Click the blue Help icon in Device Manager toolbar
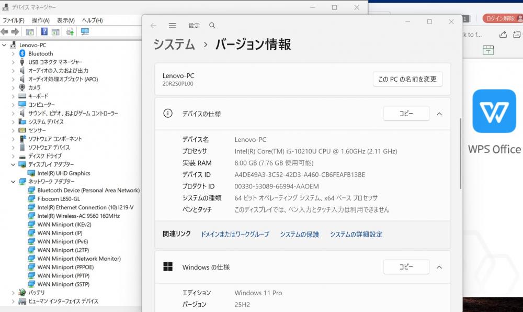The image size is (523, 312). coord(44,32)
